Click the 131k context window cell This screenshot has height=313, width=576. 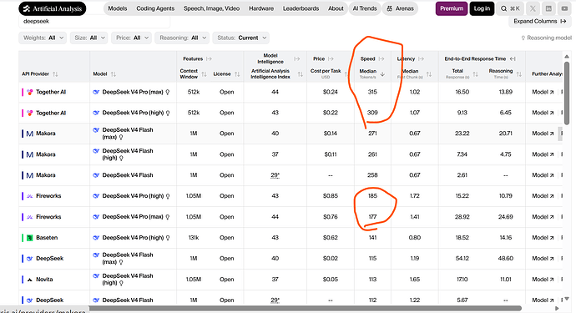(194, 238)
